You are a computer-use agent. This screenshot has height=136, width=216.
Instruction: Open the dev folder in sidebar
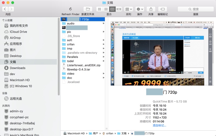pyautogui.click(x=12, y=74)
